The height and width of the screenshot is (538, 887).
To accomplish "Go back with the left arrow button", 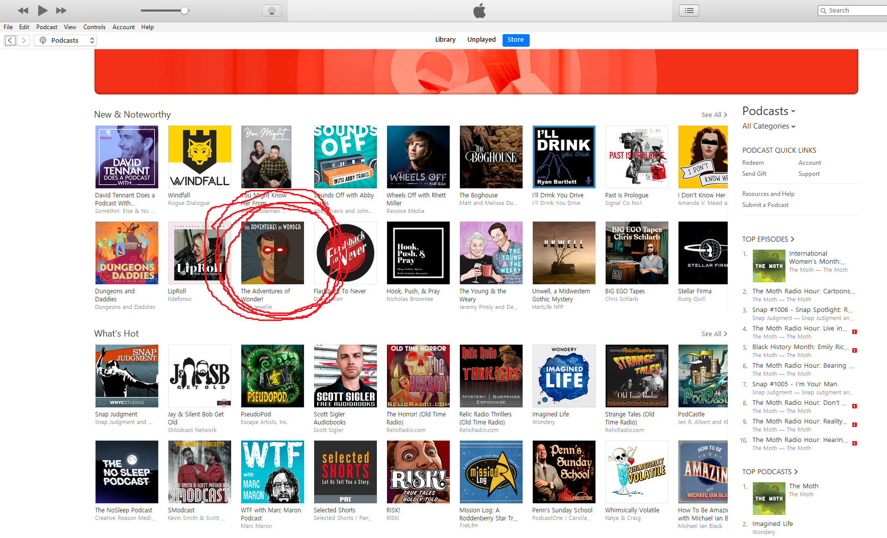I will pos(10,40).
